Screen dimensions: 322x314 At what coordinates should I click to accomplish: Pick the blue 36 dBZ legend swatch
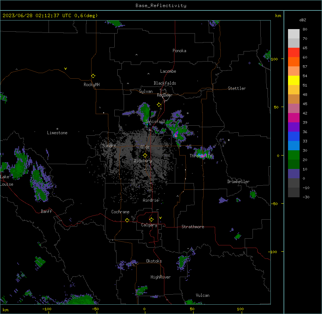294,136
